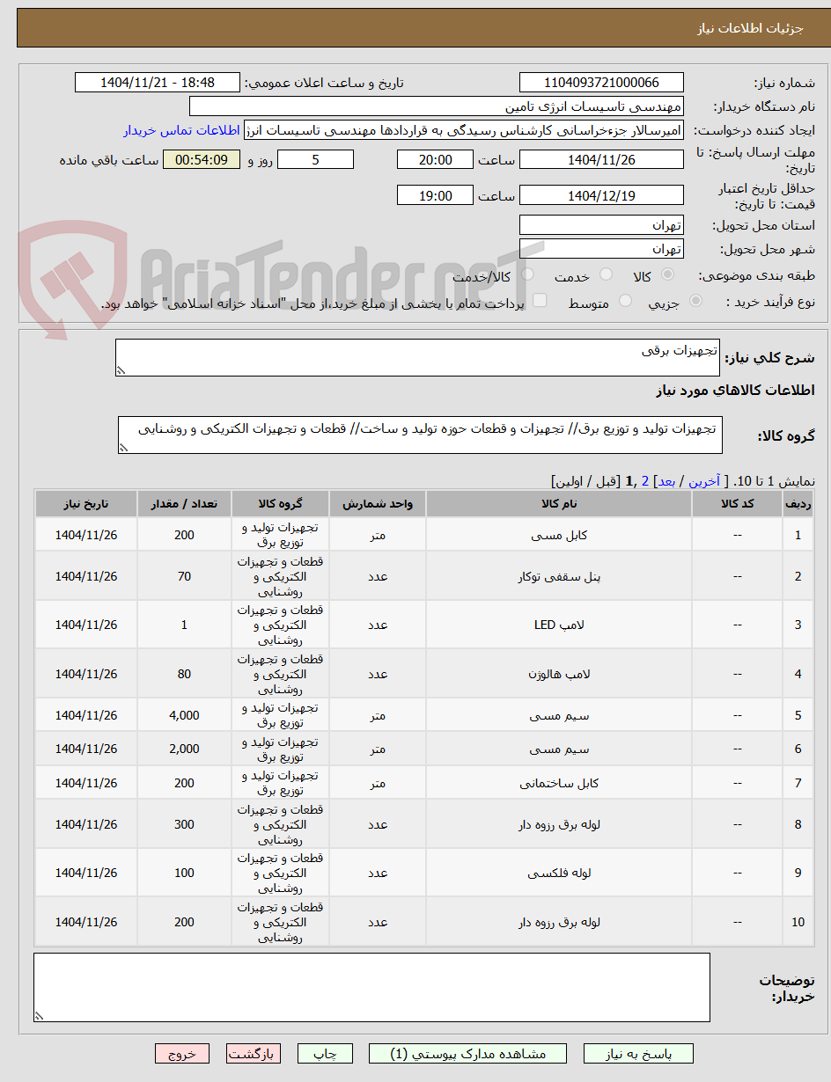Select the کالا/خدمت radio button
Image resolution: width=831 pixels, height=1082 pixels.
(x=527, y=275)
